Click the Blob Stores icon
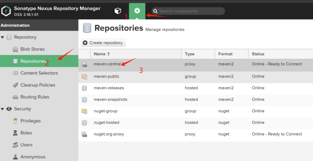This screenshot has height=161, width=313. (15, 49)
